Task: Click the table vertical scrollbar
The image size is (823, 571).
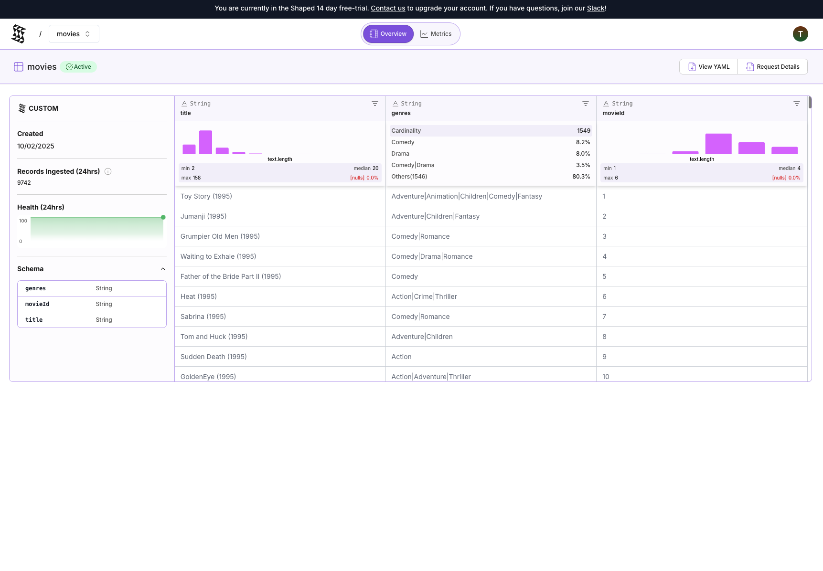Action: tap(810, 103)
